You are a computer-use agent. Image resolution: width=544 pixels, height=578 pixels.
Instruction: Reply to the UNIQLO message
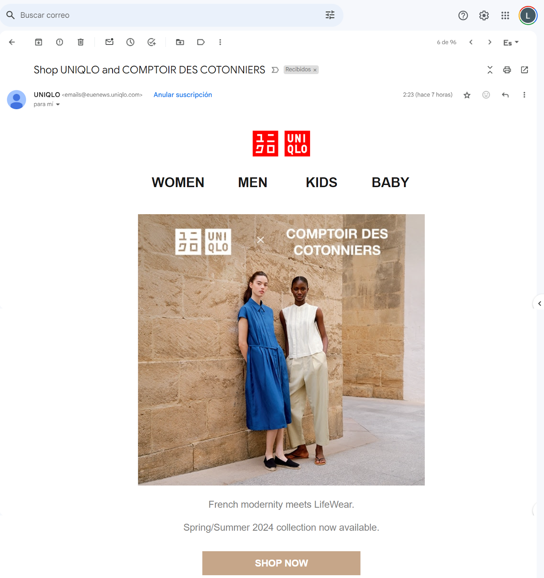pyautogui.click(x=505, y=95)
